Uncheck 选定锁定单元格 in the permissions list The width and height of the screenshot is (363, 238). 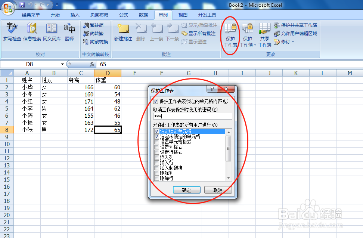tap(156, 132)
